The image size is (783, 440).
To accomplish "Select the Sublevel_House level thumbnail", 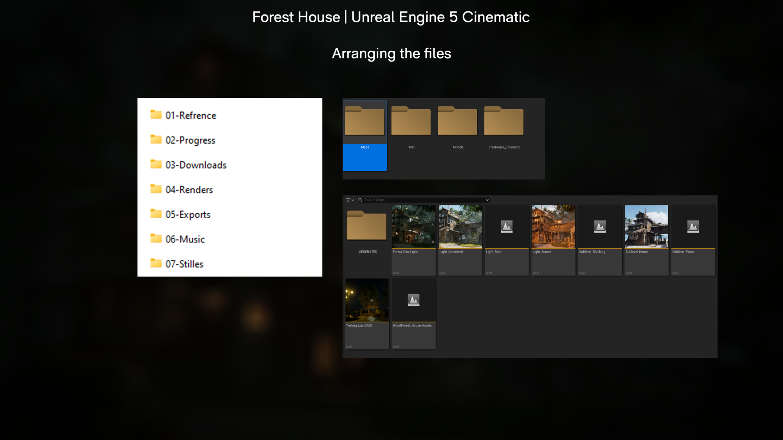I will (646, 226).
